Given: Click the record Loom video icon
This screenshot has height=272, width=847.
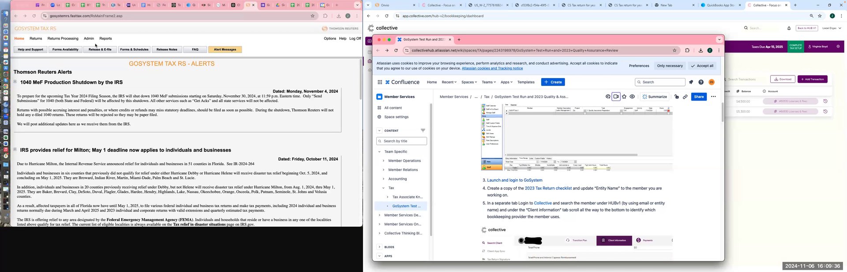Looking at the screenshot, I should pos(616,97).
